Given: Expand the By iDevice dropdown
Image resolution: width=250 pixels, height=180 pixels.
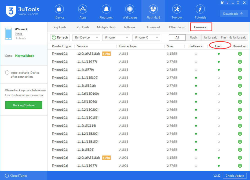Looking at the screenshot, I should 86,37.
